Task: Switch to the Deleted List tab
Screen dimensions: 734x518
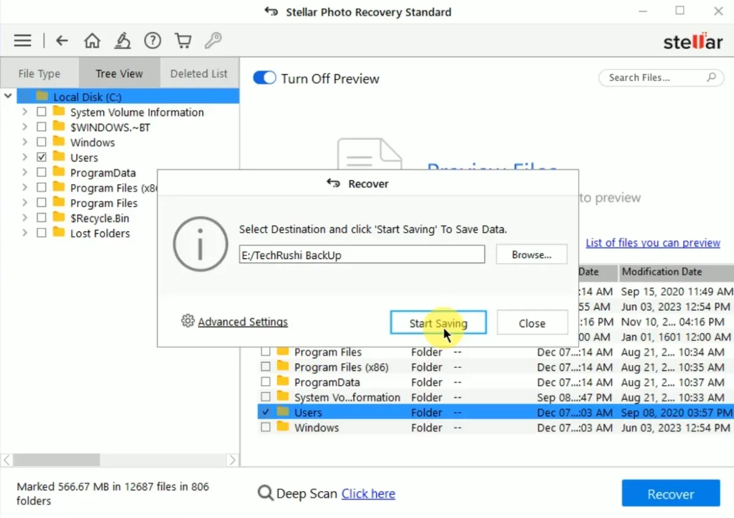Action: point(199,73)
